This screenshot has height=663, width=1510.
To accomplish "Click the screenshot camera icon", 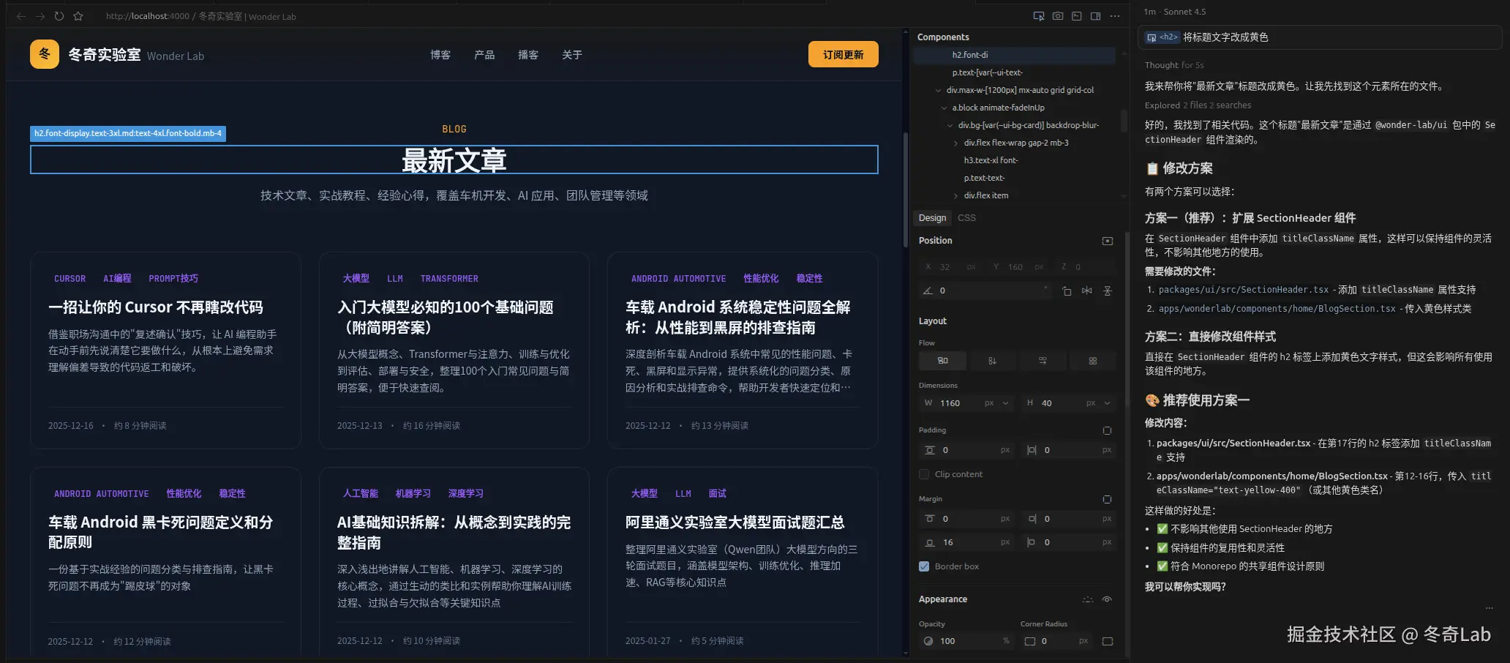I will [1058, 15].
